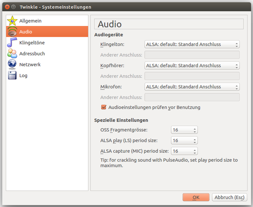This screenshot has width=253, height=207.
Task: Decrease the ALSA play period size value
Action: tap(195, 142)
